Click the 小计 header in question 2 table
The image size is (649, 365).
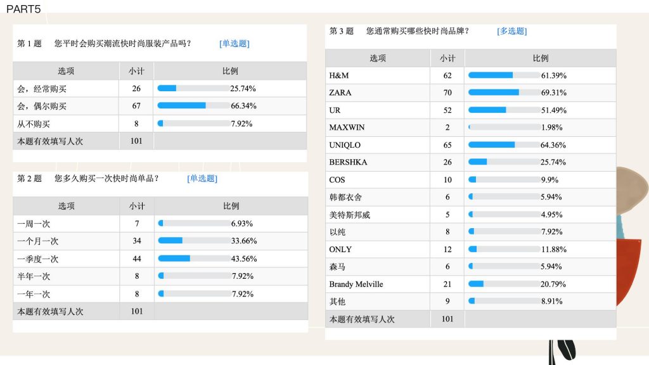(x=137, y=206)
